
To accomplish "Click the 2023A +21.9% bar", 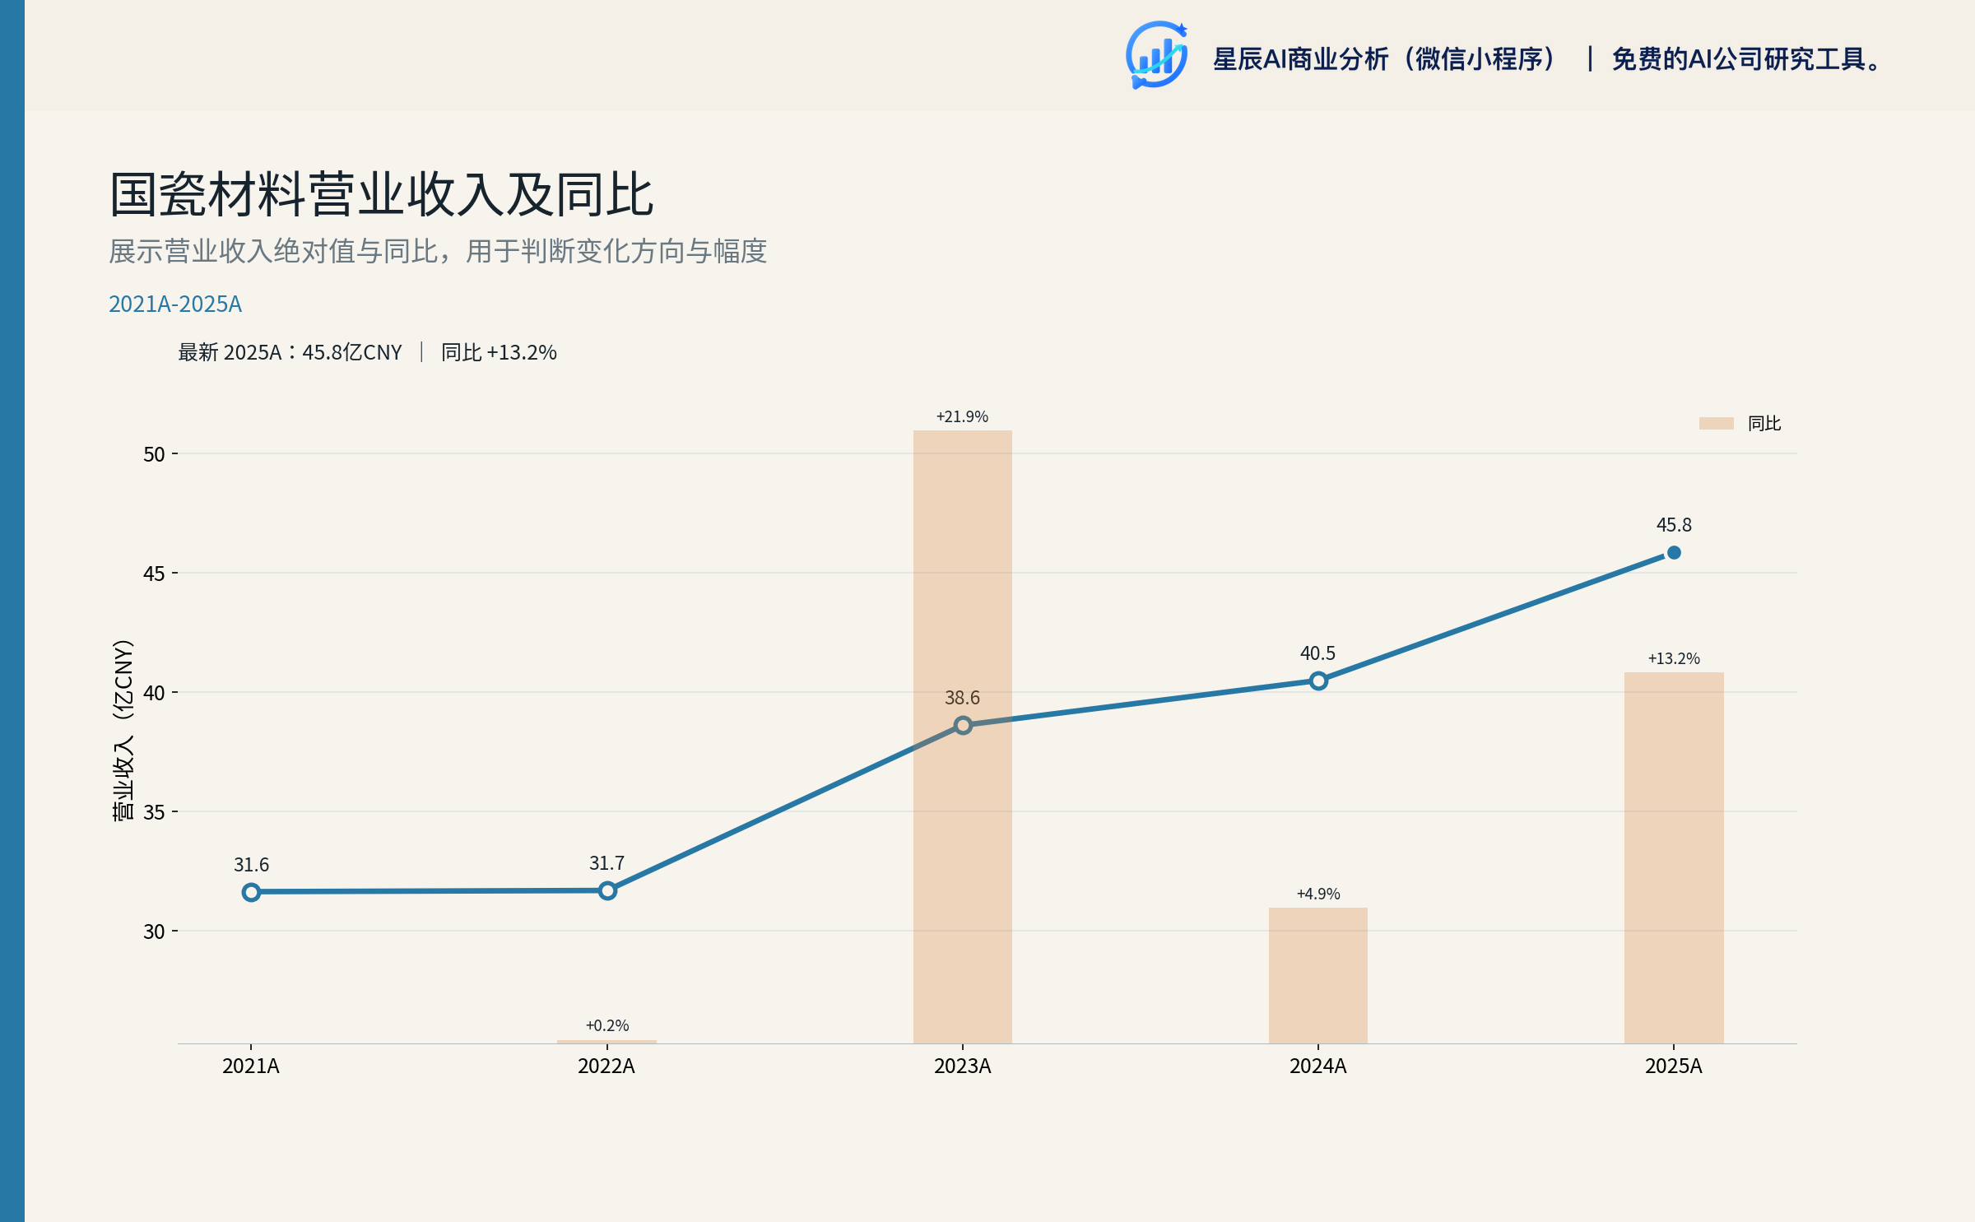I will coord(963,736).
